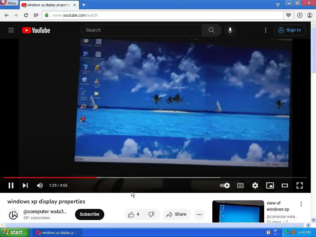
Task: Open the @computer wala3... channel link
Action: [x=45, y=212]
